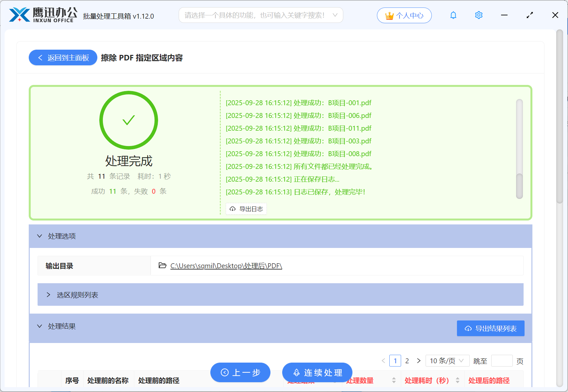Click 处理完成 status text

129,161
